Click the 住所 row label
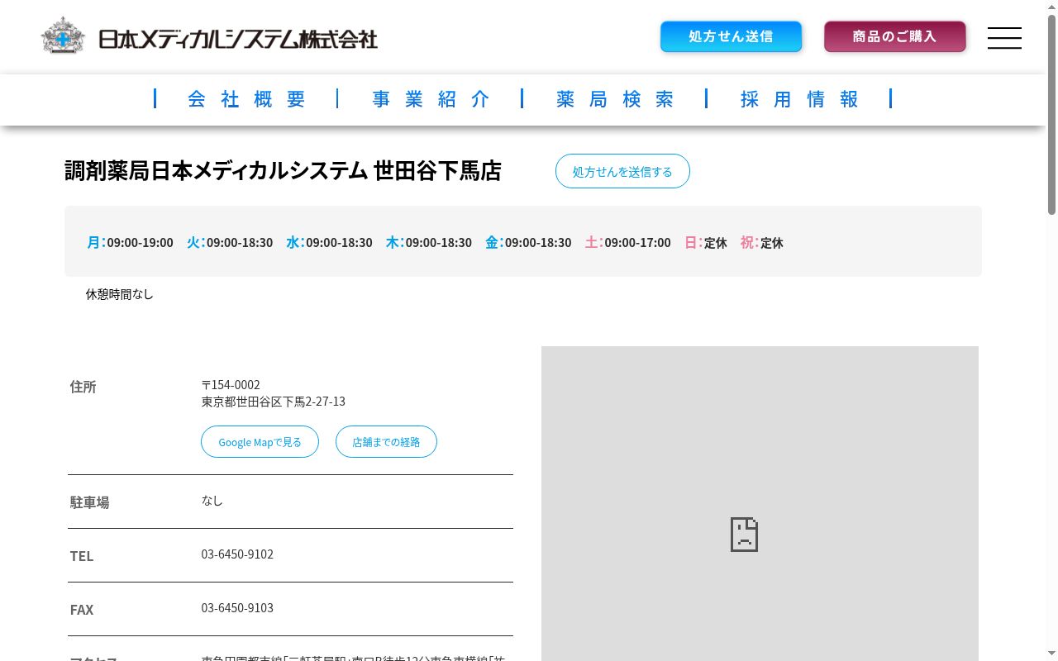 coord(83,387)
